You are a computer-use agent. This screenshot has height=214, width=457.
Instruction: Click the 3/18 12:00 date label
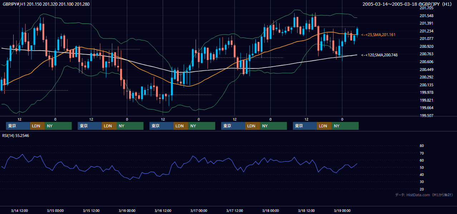306,211
